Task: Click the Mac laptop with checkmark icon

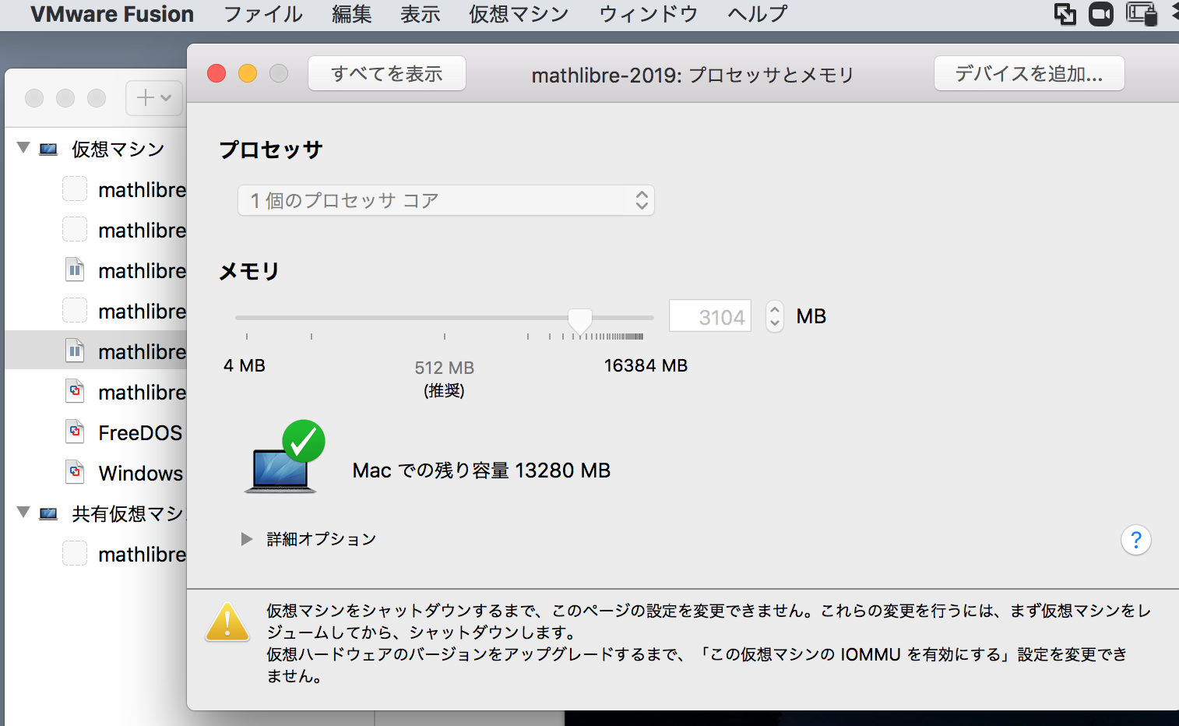Action: (x=284, y=457)
